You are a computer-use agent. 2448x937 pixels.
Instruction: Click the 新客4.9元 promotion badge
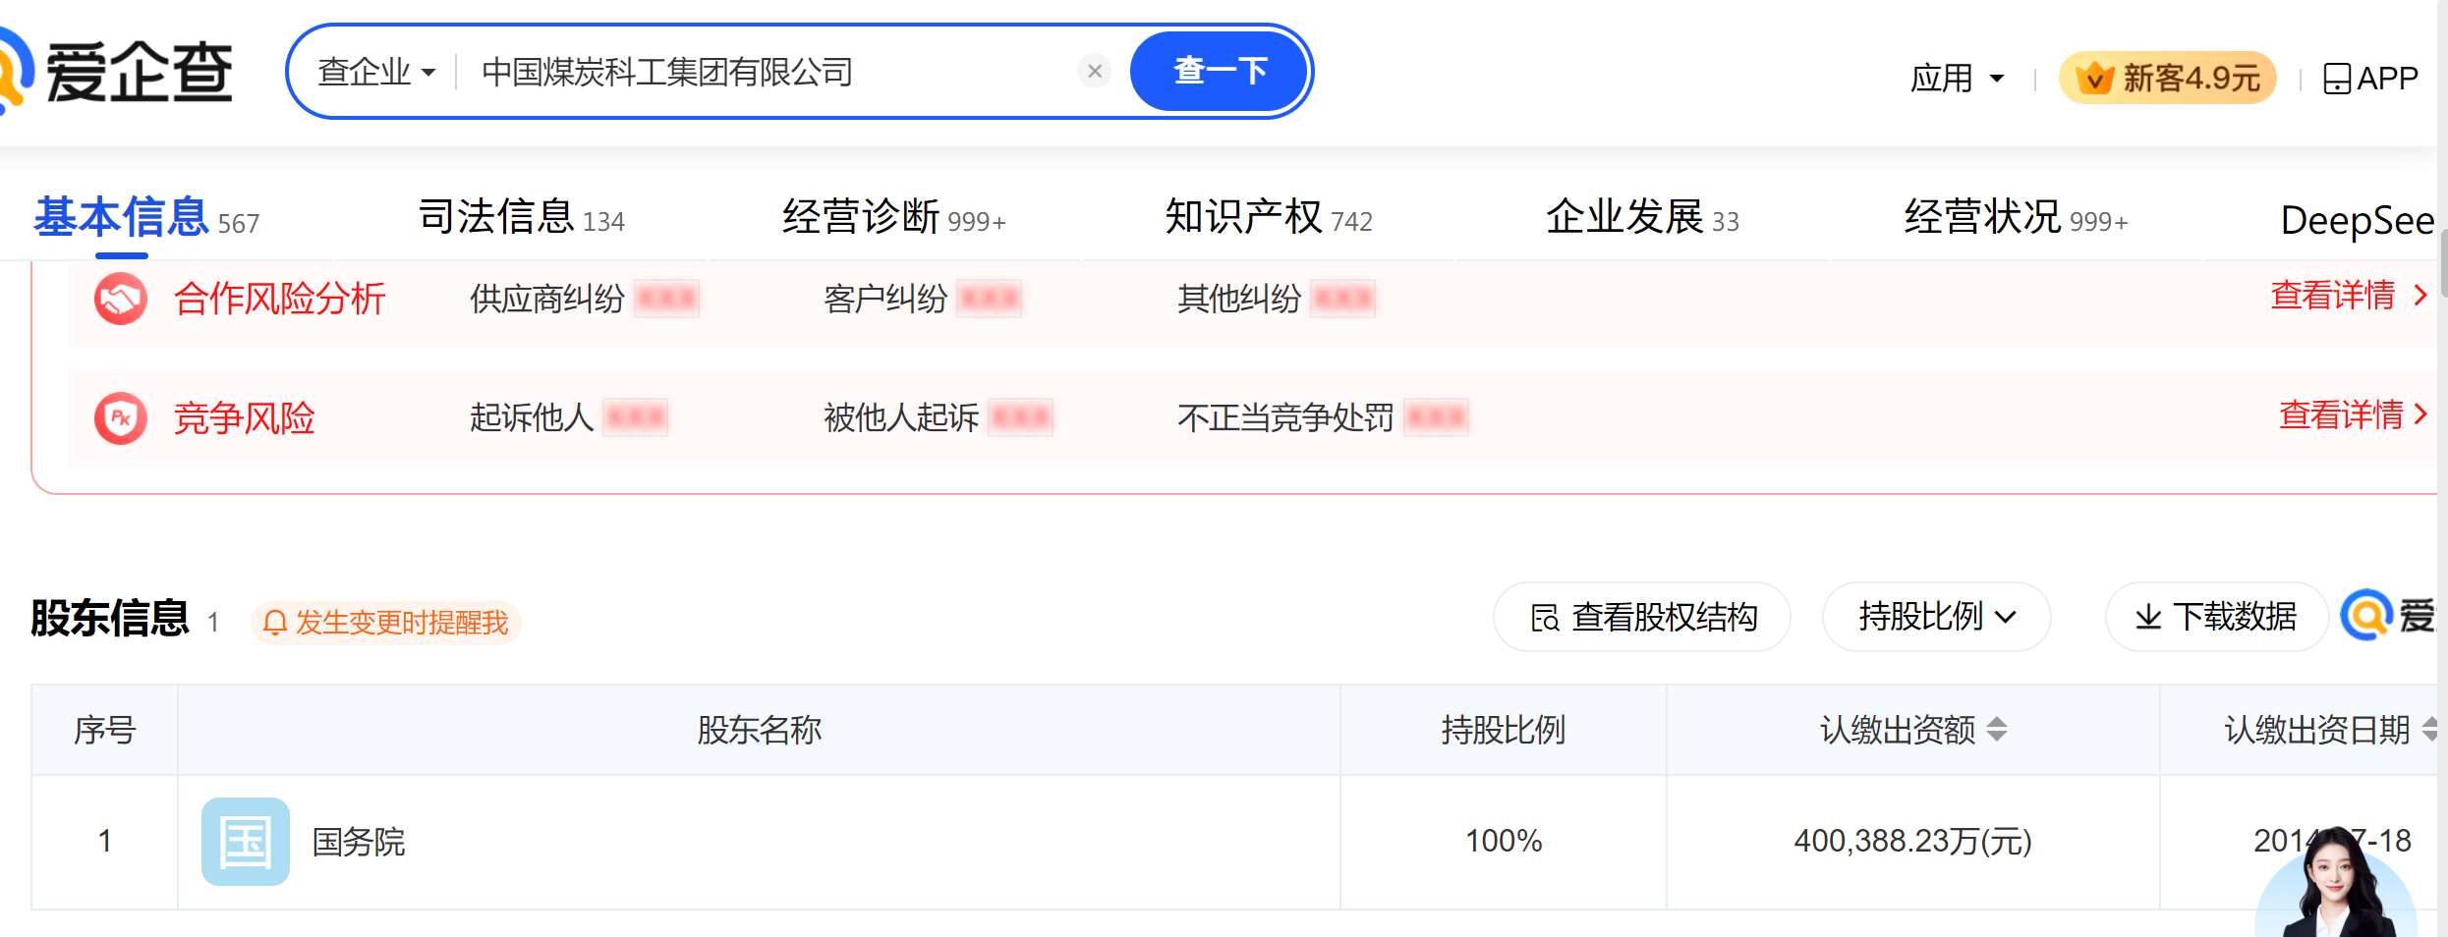2168,78
